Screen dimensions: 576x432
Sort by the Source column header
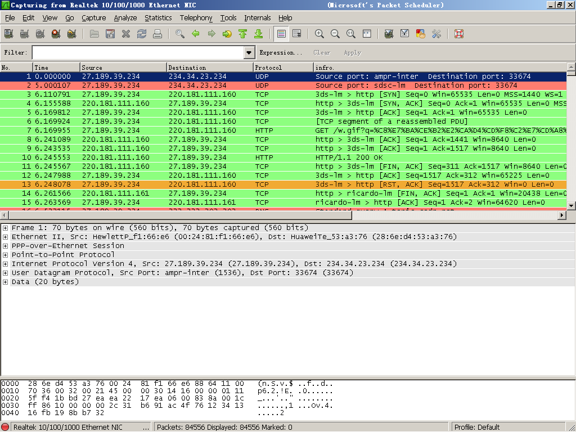[123, 67]
